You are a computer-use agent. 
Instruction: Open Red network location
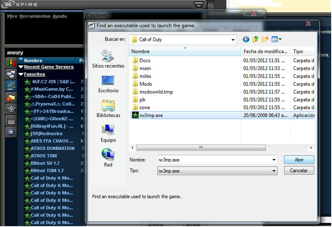click(x=108, y=158)
